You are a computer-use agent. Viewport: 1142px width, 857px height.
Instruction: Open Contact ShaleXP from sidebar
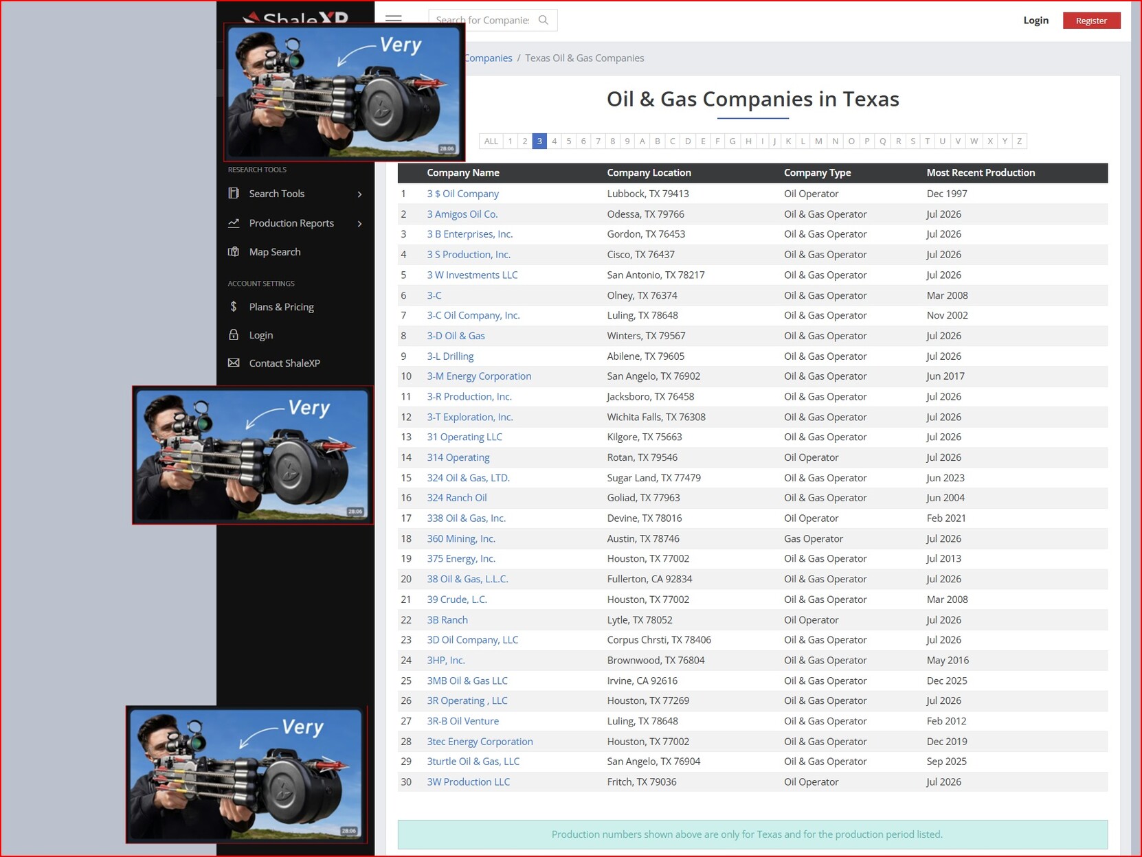point(284,363)
